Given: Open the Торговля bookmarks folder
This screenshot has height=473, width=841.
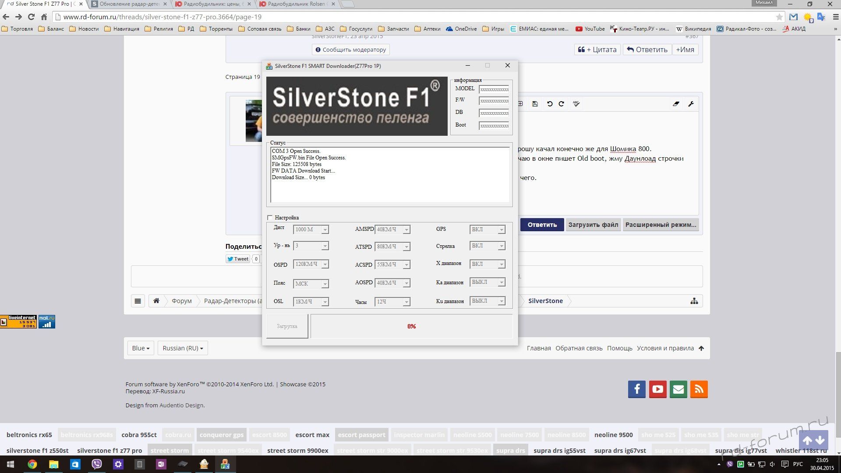Looking at the screenshot, I should (17, 29).
